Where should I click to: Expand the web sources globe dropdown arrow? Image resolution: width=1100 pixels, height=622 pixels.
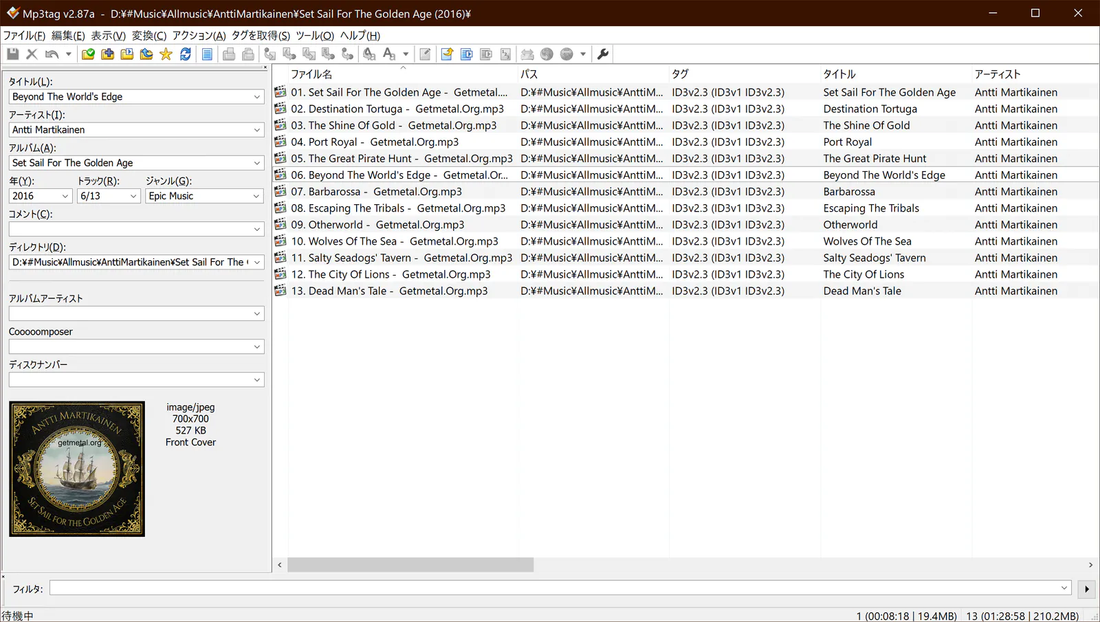tap(583, 54)
